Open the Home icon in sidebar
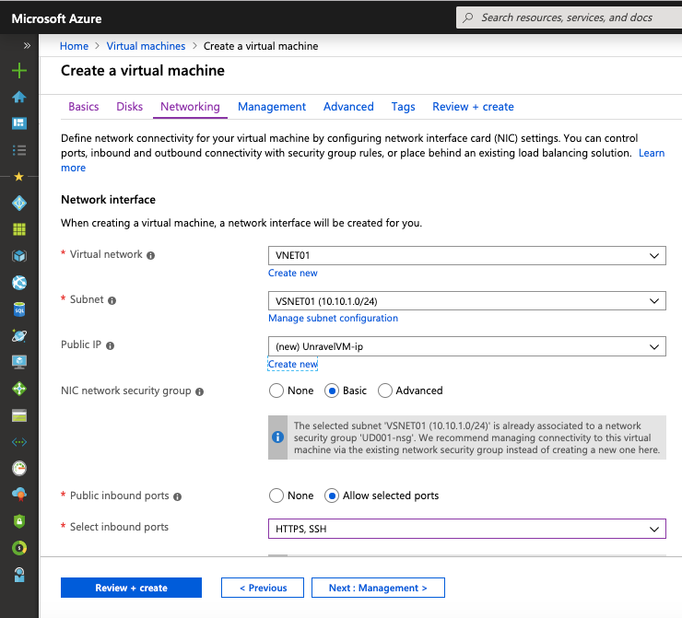Image resolution: width=682 pixels, height=618 pixels. [19, 97]
